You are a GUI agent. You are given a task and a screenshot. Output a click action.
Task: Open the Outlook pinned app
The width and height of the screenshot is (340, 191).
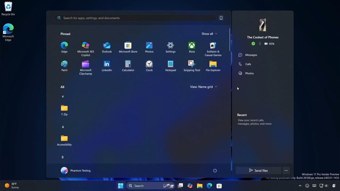[x=107, y=48]
